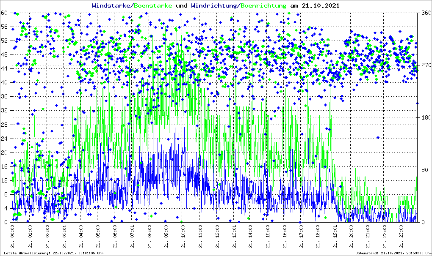Click the '8' label on the wind speed axis
Screen dimensions: 432x256
[6, 194]
